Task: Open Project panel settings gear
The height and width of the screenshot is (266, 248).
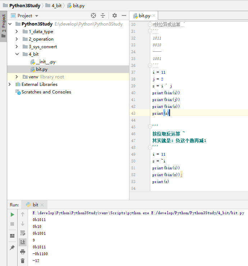Action: point(115,15)
